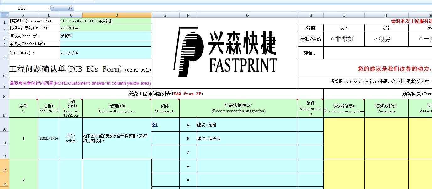Viewport: 432px width, 189px height.
Task: Click the FASTPRINT logo image
Action: (225, 52)
